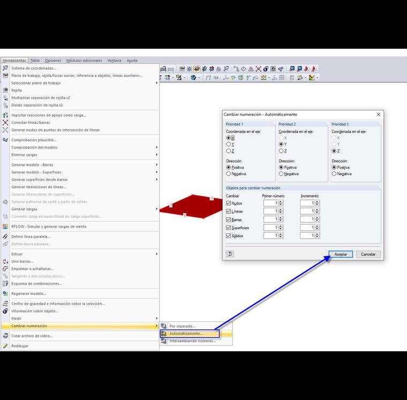
Task: Choose Negativa direction under Prioridad 1
Action: pyautogui.click(x=229, y=174)
